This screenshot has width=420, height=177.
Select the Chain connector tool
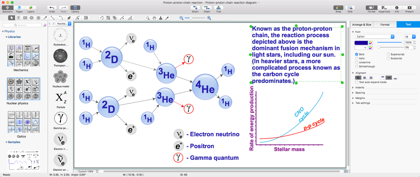(x=207, y=8)
